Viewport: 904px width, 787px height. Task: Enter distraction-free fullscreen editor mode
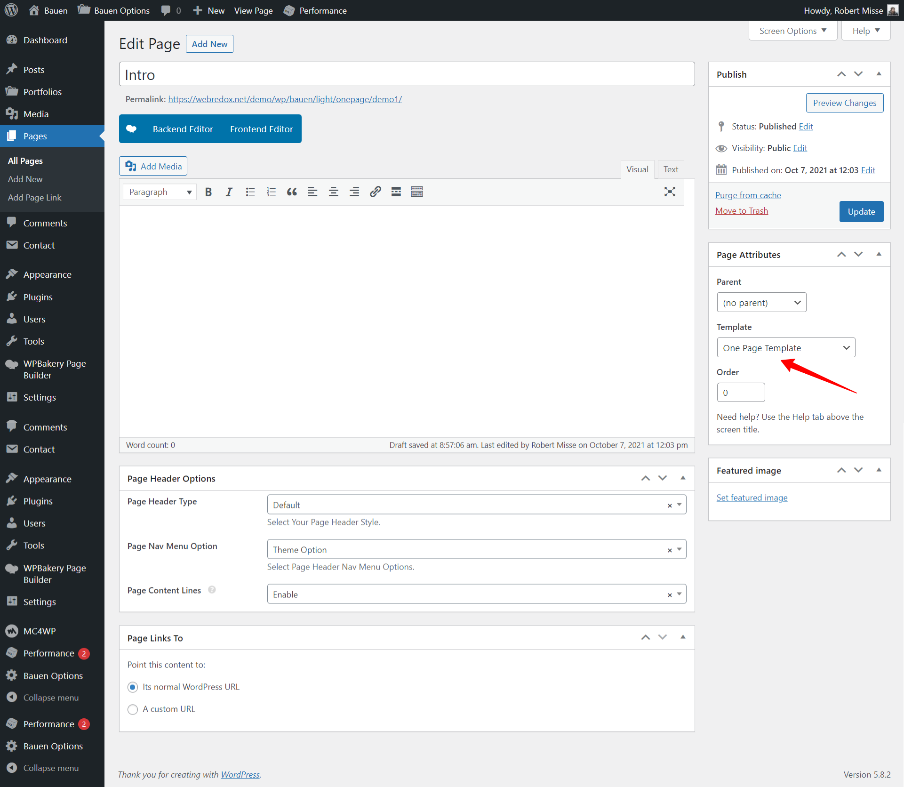click(670, 192)
